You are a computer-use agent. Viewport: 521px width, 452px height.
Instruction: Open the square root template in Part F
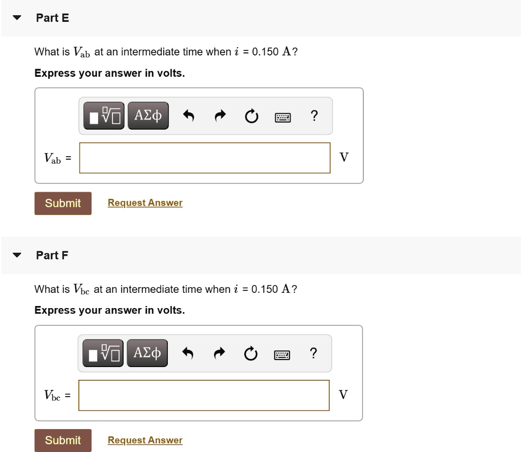click(x=102, y=353)
